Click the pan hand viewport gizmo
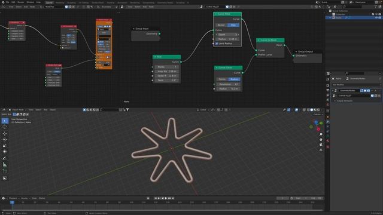Viewport: 383px width, 215px height. click(x=321, y=140)
